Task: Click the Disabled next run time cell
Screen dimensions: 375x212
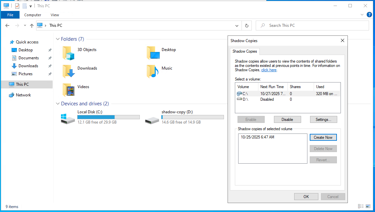Action: [x=267, y=99]
